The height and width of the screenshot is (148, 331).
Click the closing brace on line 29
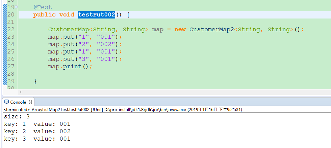click(35, 81)
